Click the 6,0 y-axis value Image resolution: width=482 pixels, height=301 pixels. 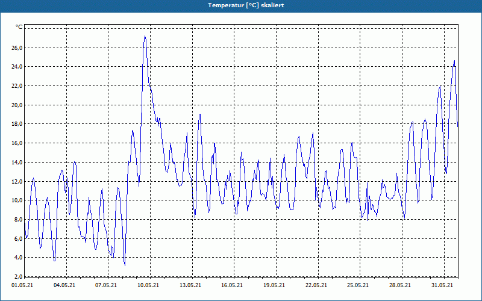(x=18, y=238)
